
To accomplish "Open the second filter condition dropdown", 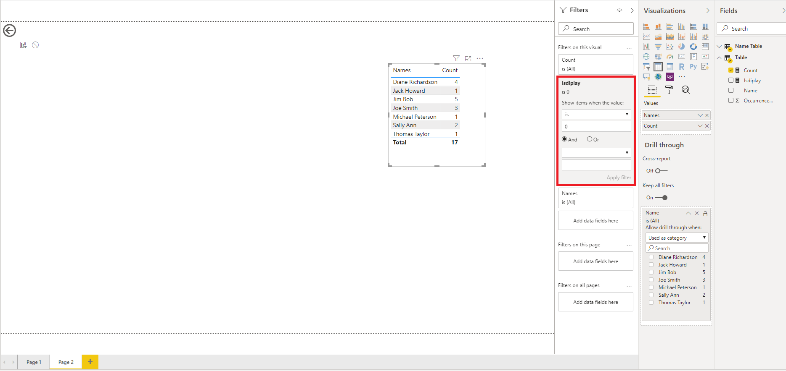I will (x=596, y=153).
